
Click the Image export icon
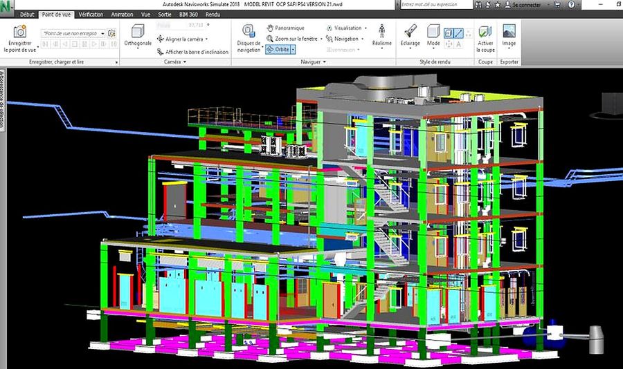tap(509, 31)
